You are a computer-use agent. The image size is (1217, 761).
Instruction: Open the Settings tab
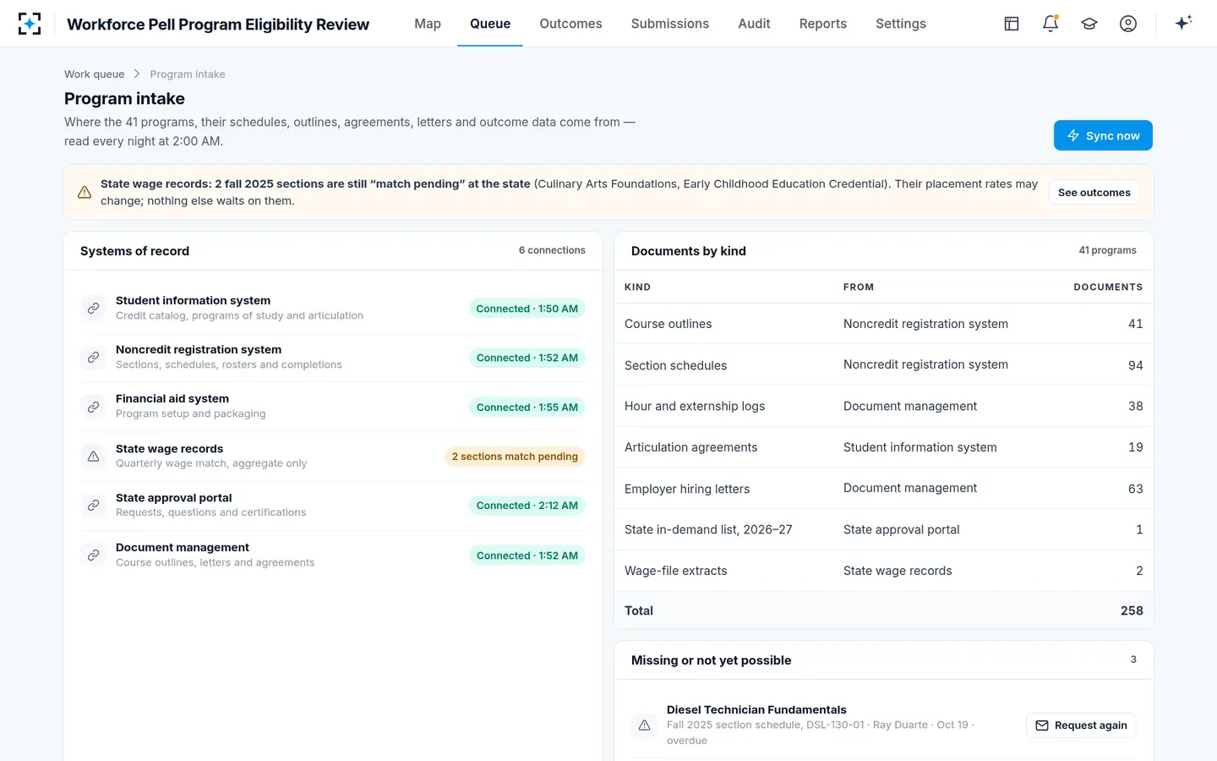(901, 24)
